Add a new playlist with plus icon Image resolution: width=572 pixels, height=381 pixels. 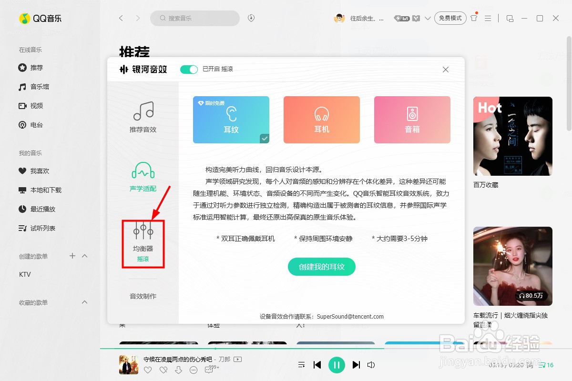pyautogui.click(x=72, y=256)
